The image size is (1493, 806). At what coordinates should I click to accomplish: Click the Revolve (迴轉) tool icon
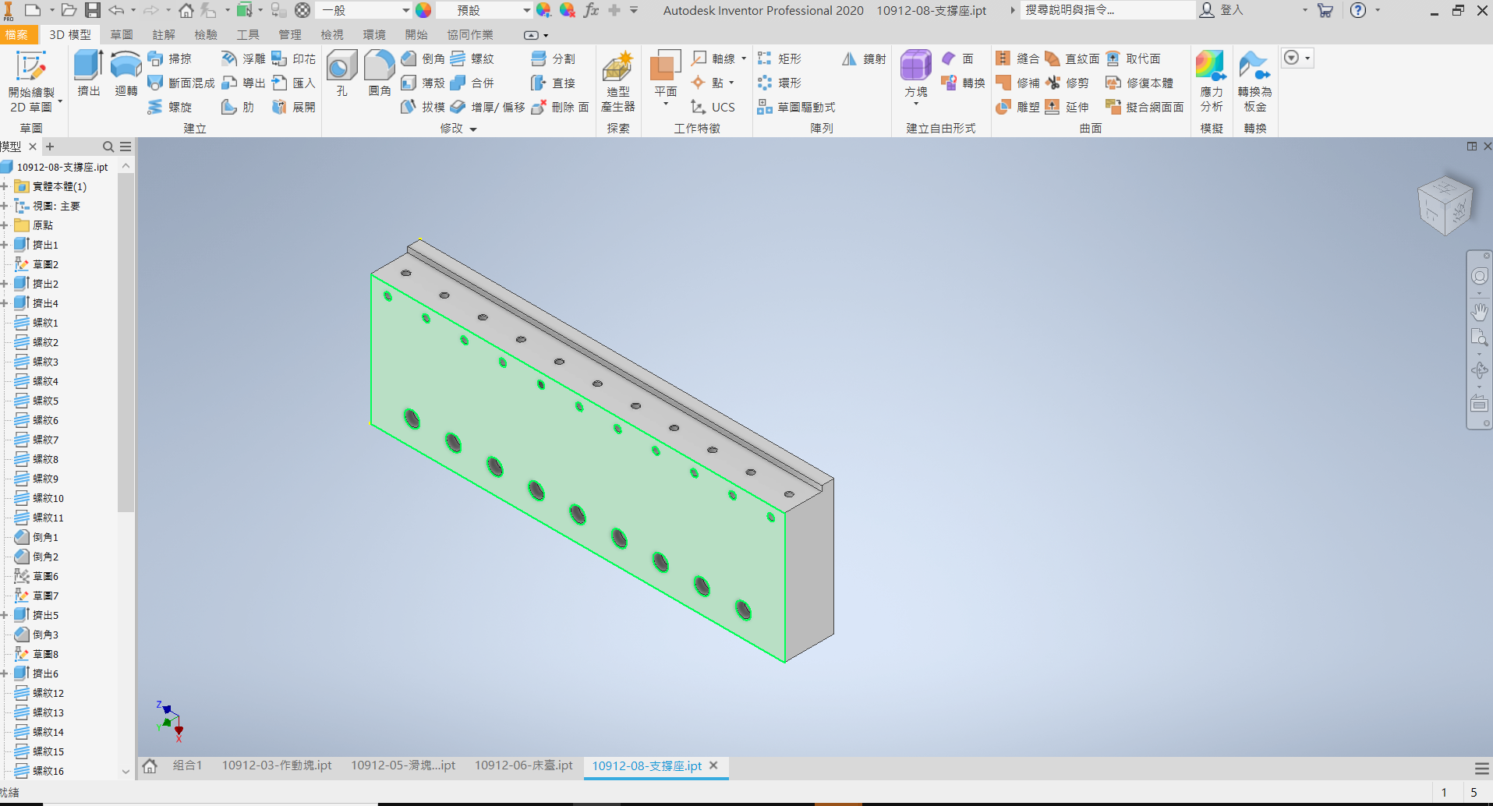pyautogui.click(x=126, y=72)
